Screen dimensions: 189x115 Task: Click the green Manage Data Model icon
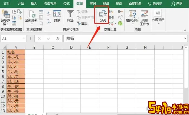(120, 23)
